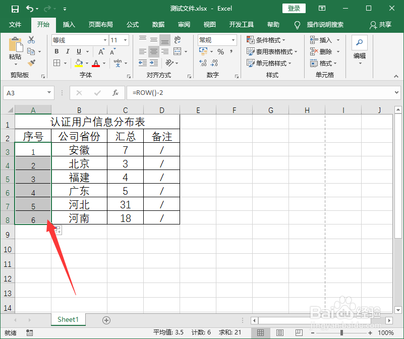Open the 公式 ribbon tab
Screen dimensions: 404x339
click(x=132, y=24)
